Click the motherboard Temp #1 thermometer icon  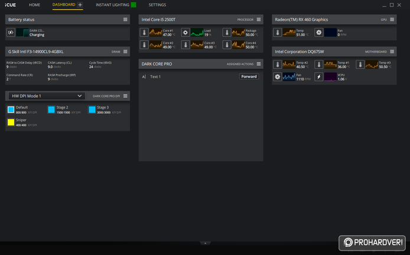click(319, 64)
